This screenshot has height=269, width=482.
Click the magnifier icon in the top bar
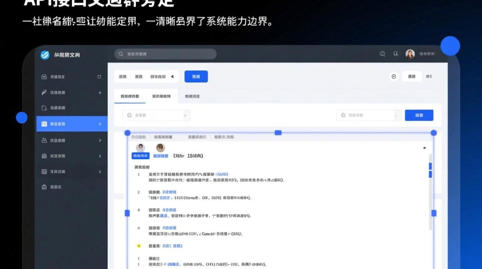click(x=382, y=54)
